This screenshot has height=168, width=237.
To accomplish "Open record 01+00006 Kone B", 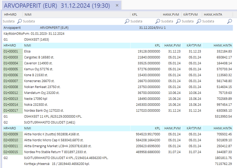I will [x=13, y=75].
